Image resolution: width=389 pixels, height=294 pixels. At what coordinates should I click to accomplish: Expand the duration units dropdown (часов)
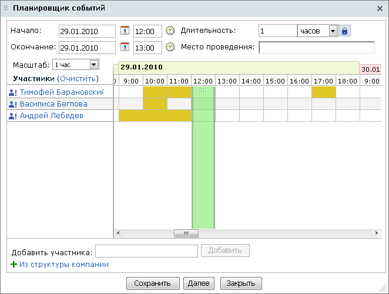[333, 31]
